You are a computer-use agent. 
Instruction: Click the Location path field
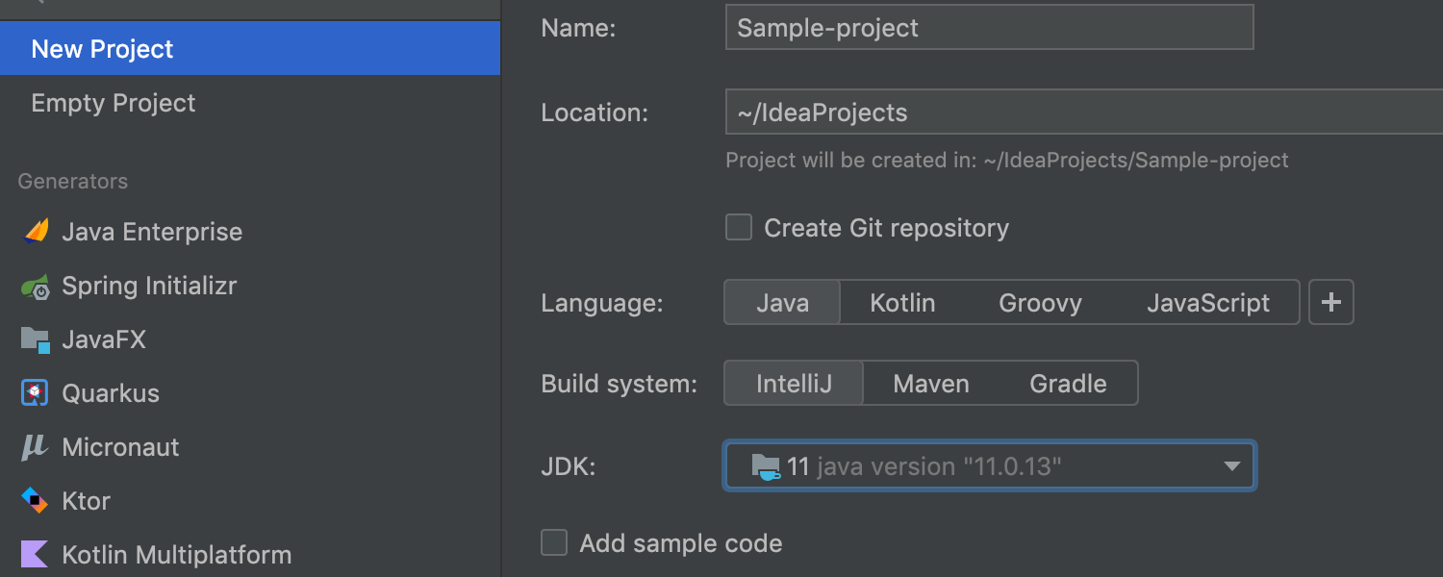(x=1077, y=113)
